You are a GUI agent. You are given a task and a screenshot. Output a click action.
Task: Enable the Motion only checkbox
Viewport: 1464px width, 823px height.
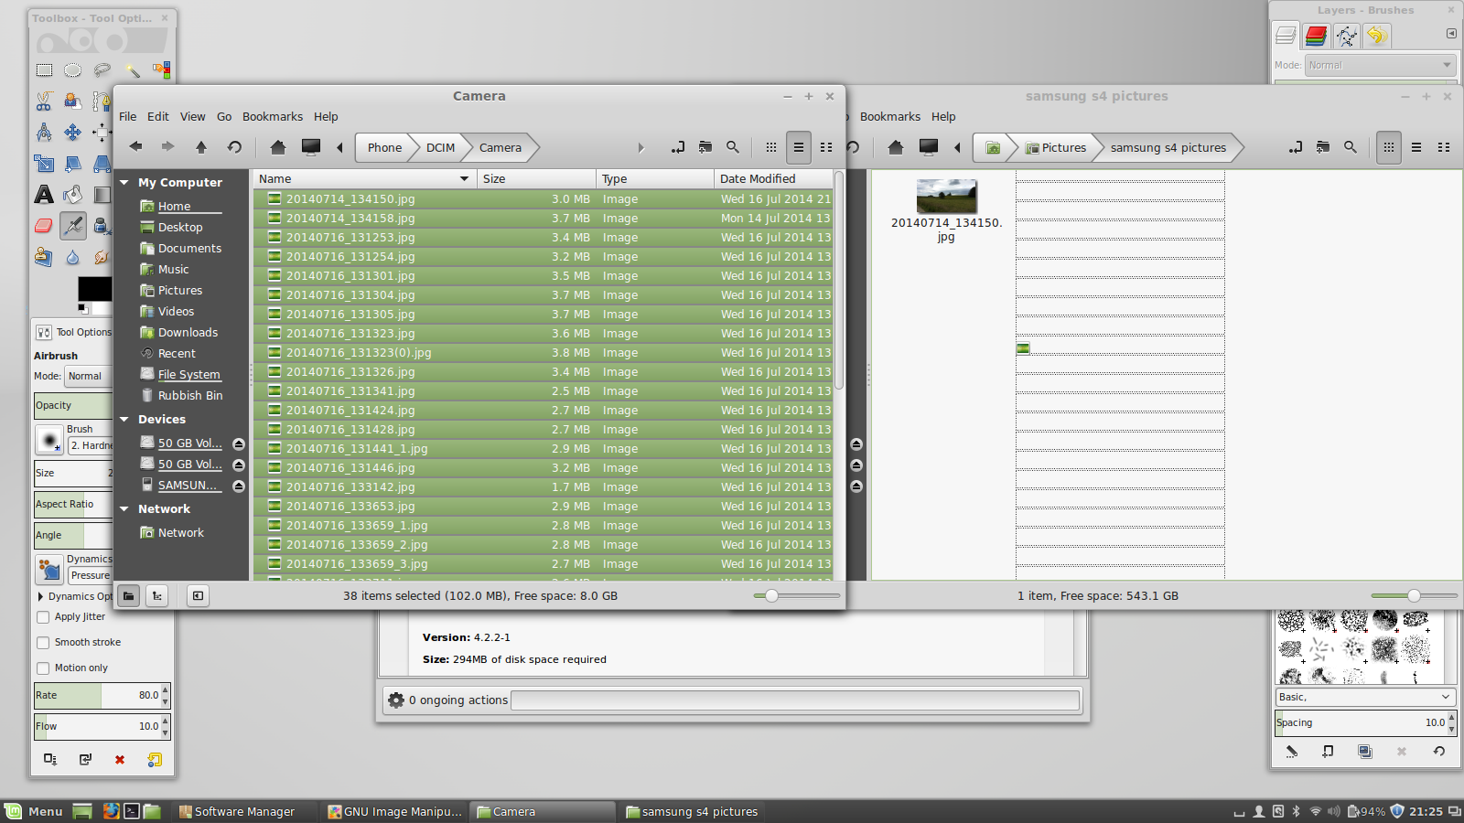click(x=43, y=668)
